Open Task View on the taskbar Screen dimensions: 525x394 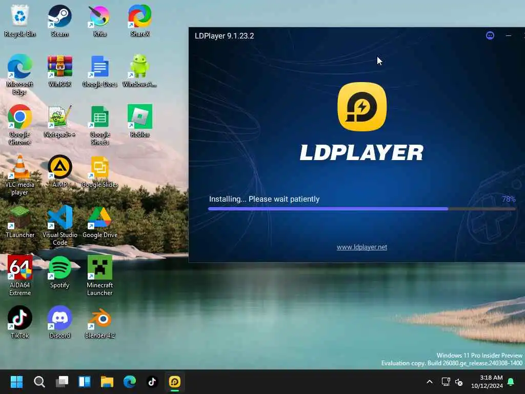(62, 382)
